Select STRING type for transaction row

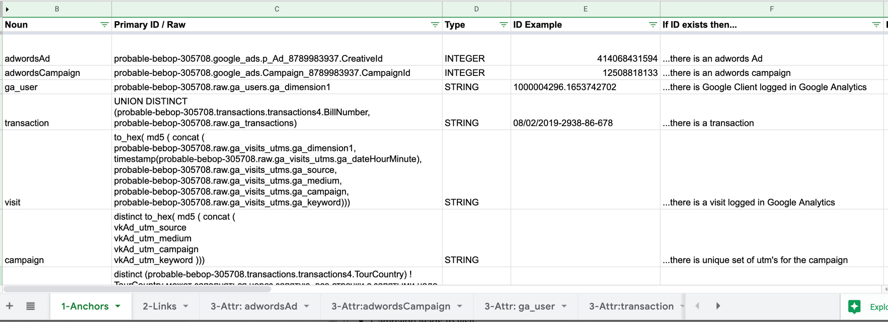pyautogui.click(x=476, y=112)
